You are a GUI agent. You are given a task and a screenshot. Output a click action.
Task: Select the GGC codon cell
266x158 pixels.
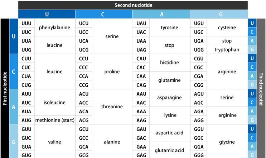coord(198,138)
